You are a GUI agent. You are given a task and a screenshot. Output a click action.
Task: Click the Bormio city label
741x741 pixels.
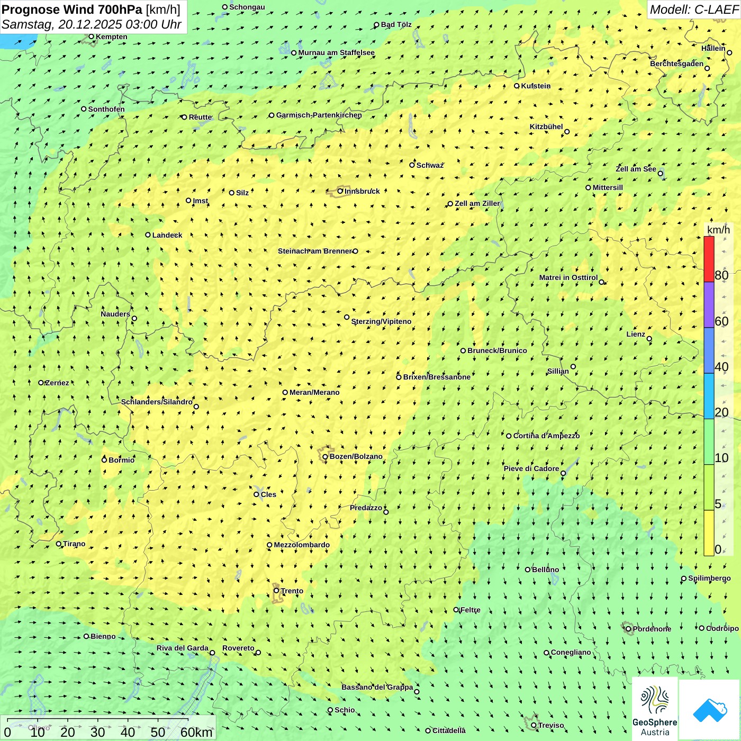point(121,460)
